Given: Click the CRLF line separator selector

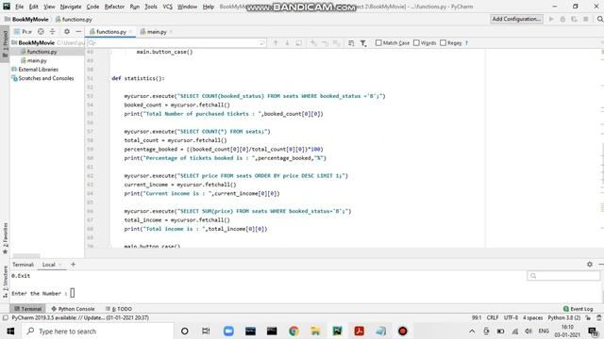Looking at the screenshot, I should click(493, 318).
